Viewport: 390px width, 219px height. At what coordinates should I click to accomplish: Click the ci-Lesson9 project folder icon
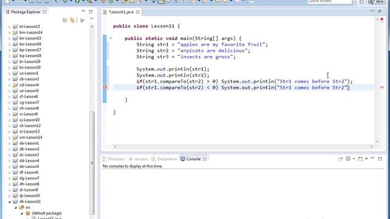pyautogui.click(x=15, y=114)
